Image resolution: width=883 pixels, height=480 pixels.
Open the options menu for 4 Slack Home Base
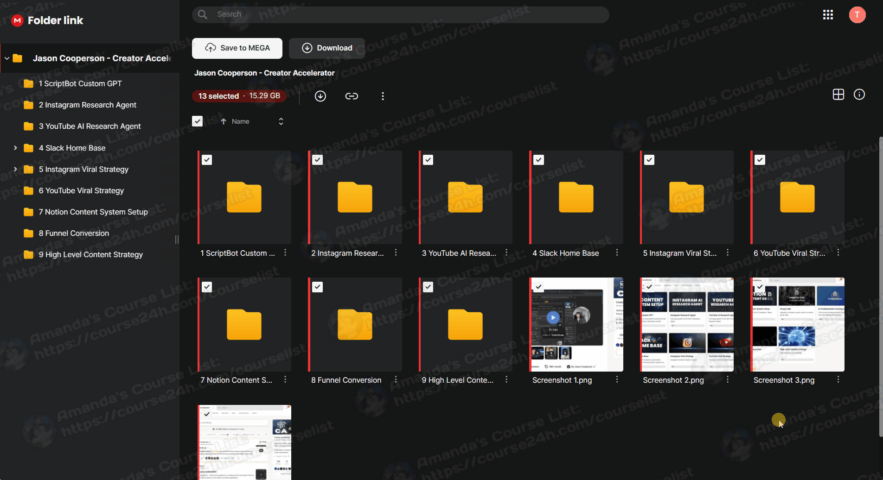coord(617,253)
